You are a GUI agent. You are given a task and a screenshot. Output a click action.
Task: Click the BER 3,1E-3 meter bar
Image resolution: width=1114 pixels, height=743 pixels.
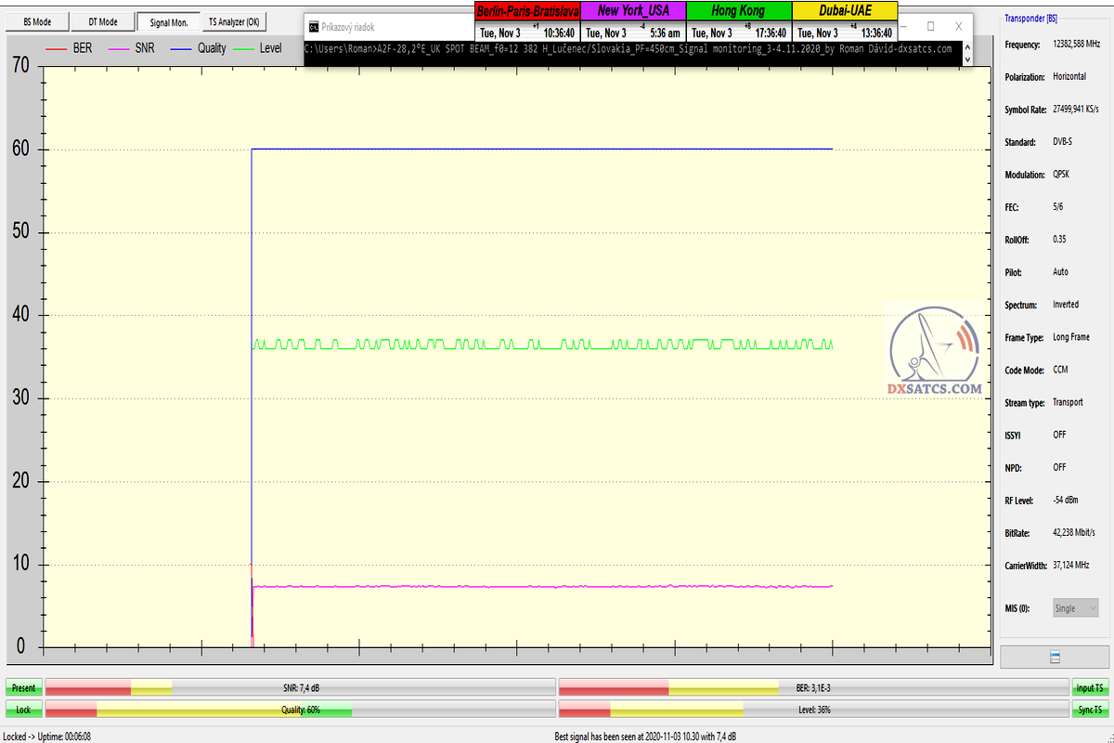point(812,688)
